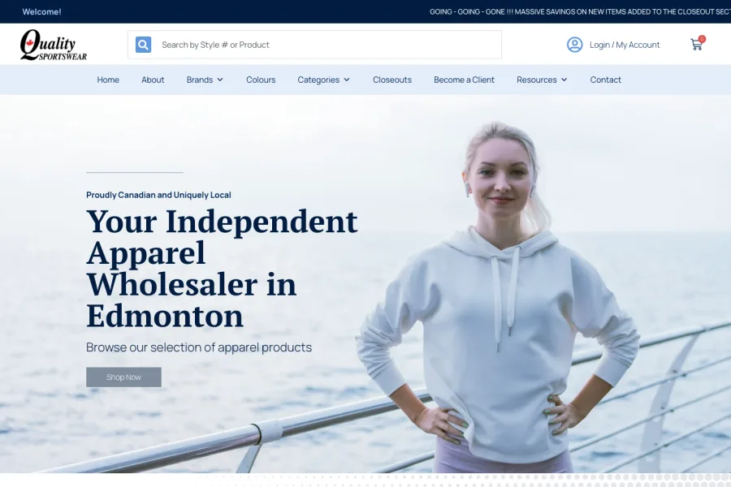Open the Colours menu item
The image size is (731, 487).
click(261, 80)
